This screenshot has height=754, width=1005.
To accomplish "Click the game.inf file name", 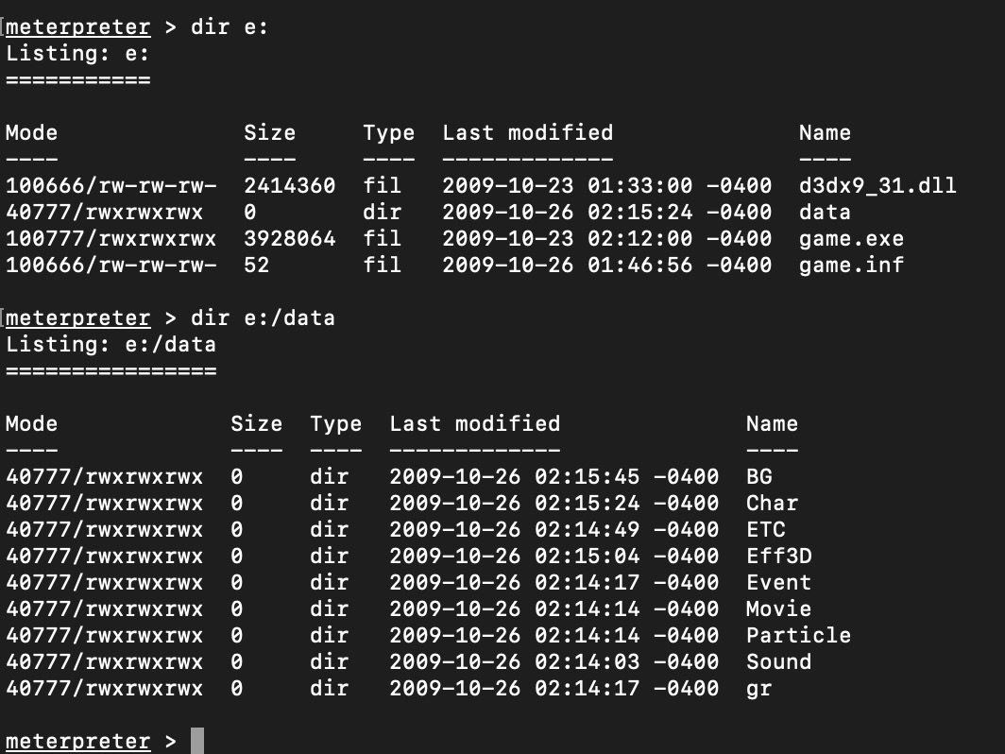I will [x=851, y=265].
